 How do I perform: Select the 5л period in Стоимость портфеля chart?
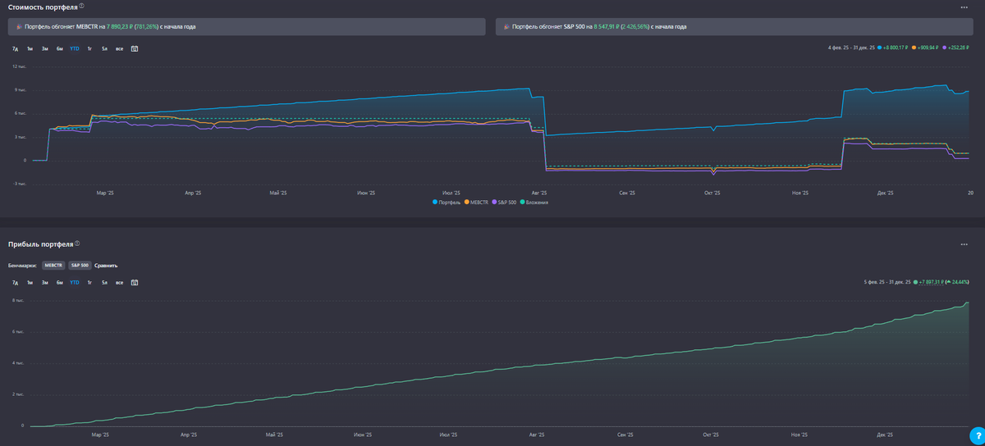pyautogui.click(x=104, y=48)
